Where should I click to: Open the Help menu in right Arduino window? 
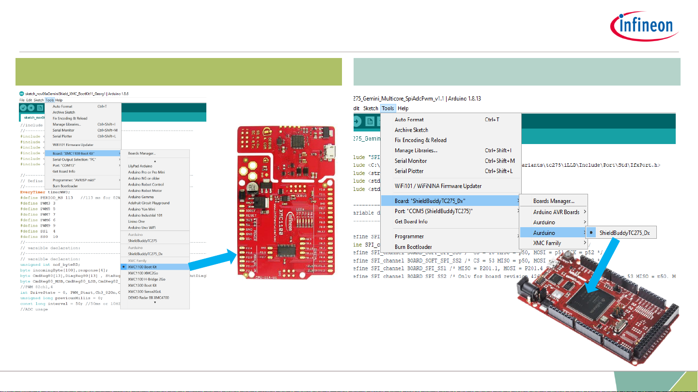pos(403,108)
